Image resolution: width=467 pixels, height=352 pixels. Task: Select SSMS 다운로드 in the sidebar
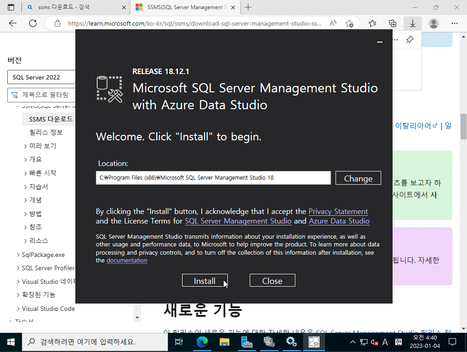pyautogui.click(x=51, y=119)
